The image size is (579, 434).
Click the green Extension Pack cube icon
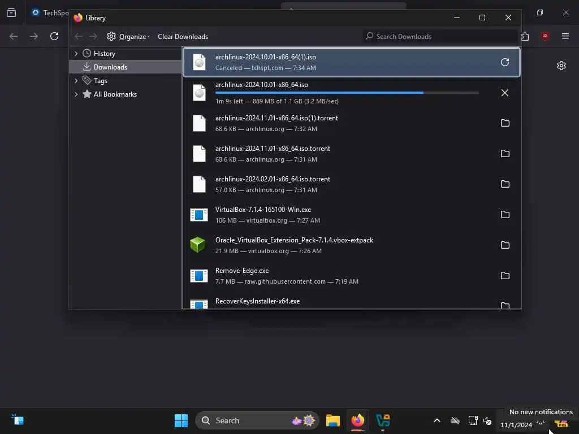197,245
